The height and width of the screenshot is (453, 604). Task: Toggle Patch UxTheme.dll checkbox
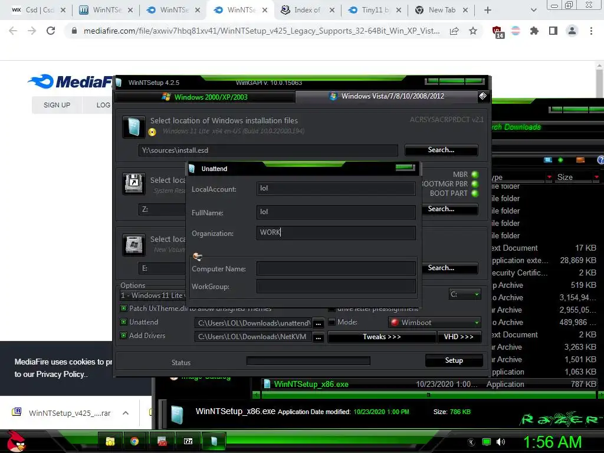point(124,308)
